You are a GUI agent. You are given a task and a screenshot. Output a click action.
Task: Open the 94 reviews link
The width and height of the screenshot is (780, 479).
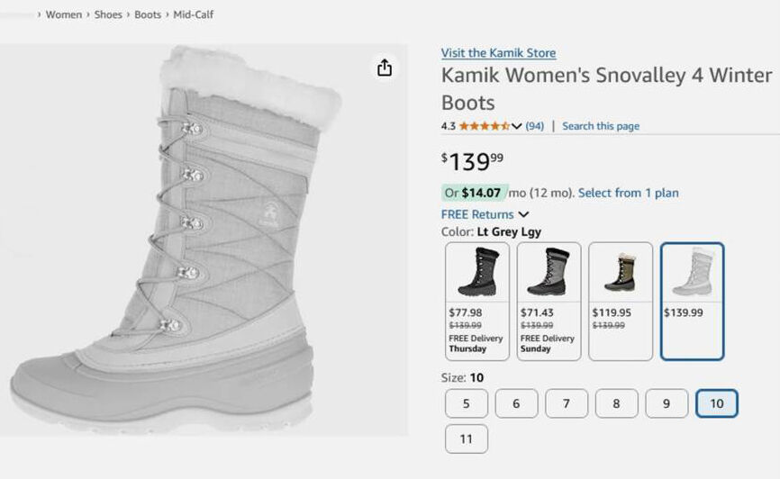pos(535,126)
